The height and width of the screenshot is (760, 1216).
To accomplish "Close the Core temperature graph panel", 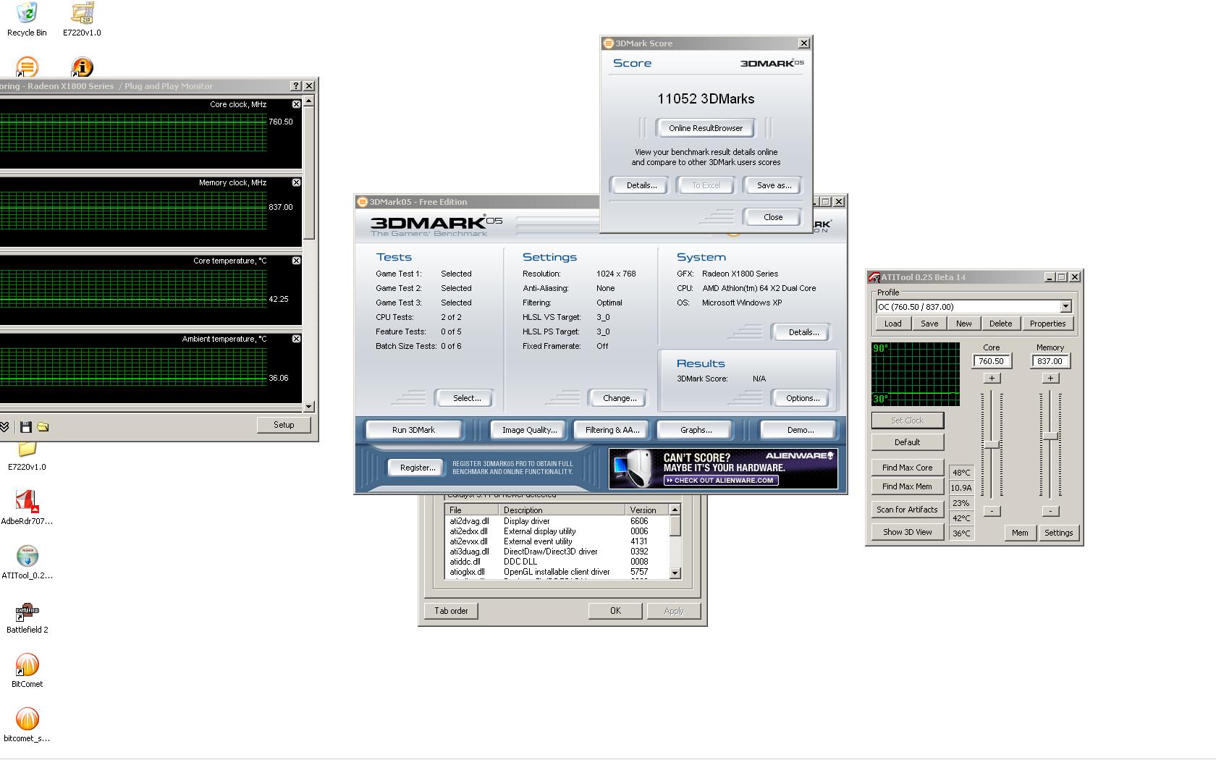I will [x=296, y=261].
